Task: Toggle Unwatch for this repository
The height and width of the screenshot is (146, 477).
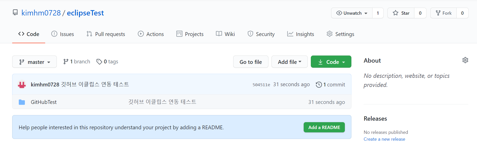Action: [x=352, y=13]
